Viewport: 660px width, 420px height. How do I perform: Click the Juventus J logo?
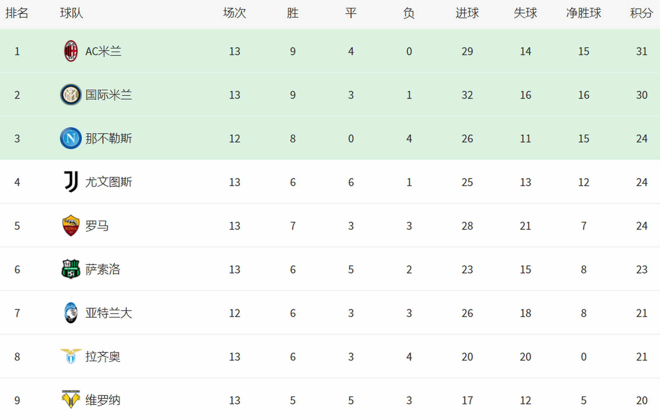(x=71, y=181)
